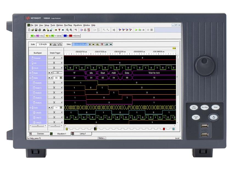Switch to the Overview tab
This screenshot has width=232, height=169.
(x=40, y=134)
